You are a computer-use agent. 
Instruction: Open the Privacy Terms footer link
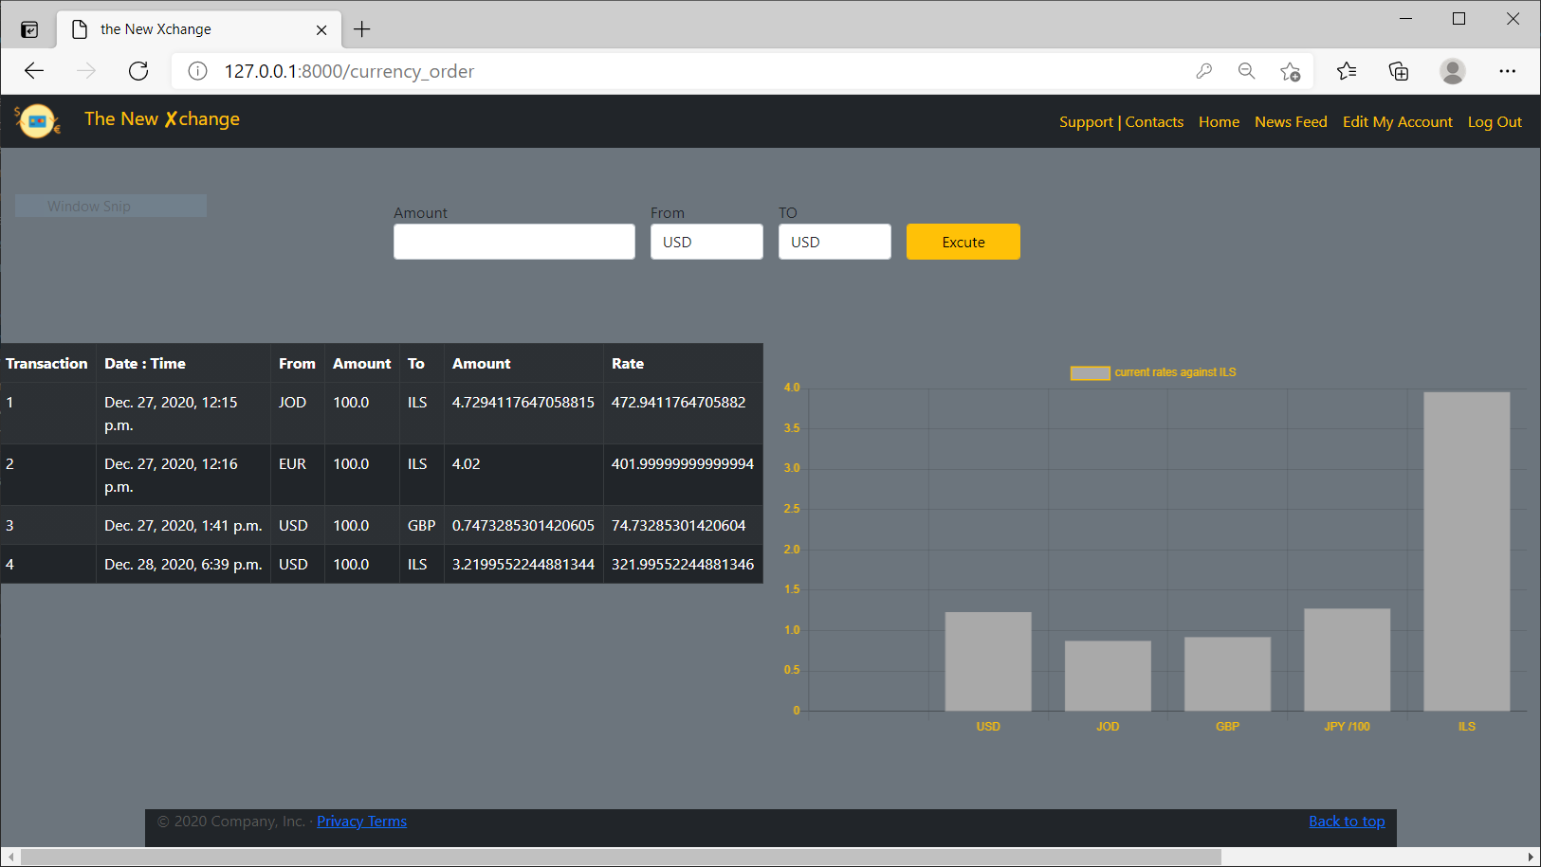361,822
